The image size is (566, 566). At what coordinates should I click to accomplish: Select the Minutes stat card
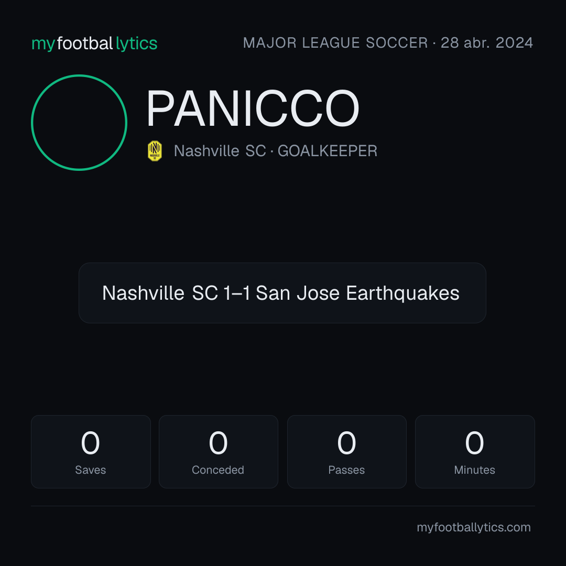pyautogui.click(x=475, y=452)
